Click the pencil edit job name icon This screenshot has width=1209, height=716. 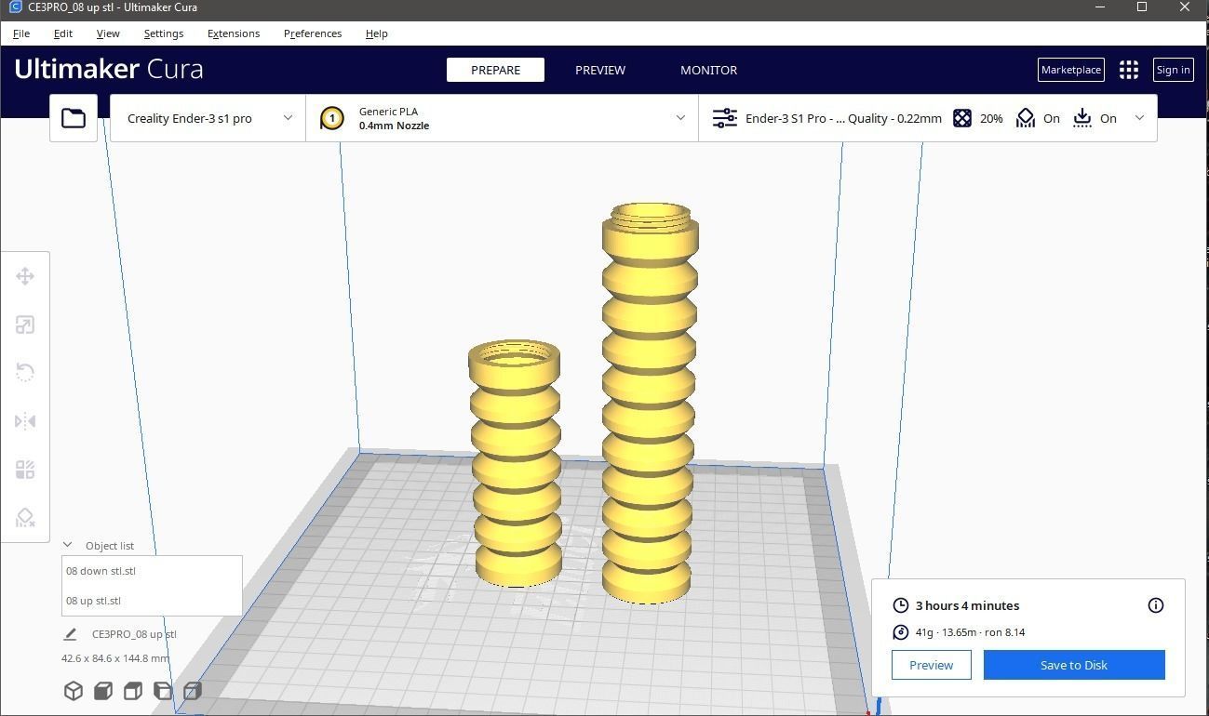pos(70,634)
